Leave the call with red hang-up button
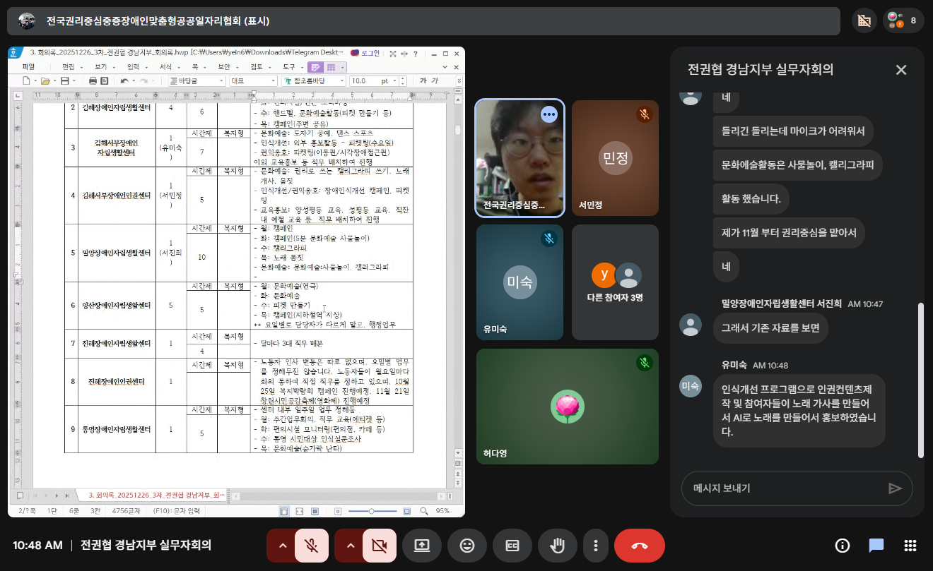Image resolution: width=933 pixels, height=571 pixels. point(639,546)
